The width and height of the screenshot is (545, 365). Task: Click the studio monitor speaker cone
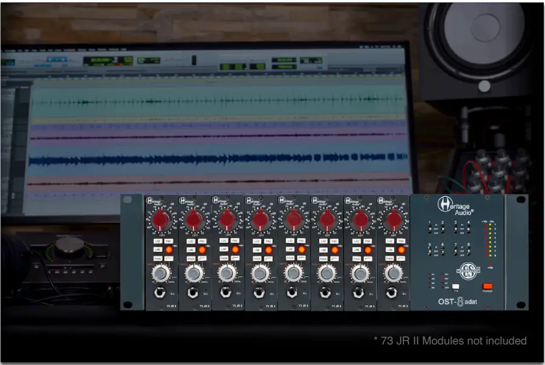484,32
